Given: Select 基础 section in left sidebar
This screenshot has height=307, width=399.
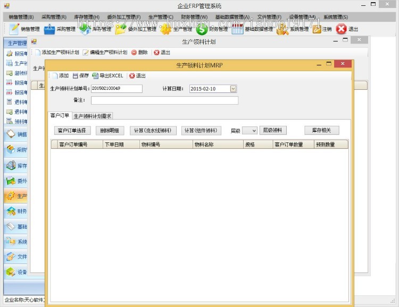Looking at the screenshot, I should pyautogui.click(x=16, y=226).
